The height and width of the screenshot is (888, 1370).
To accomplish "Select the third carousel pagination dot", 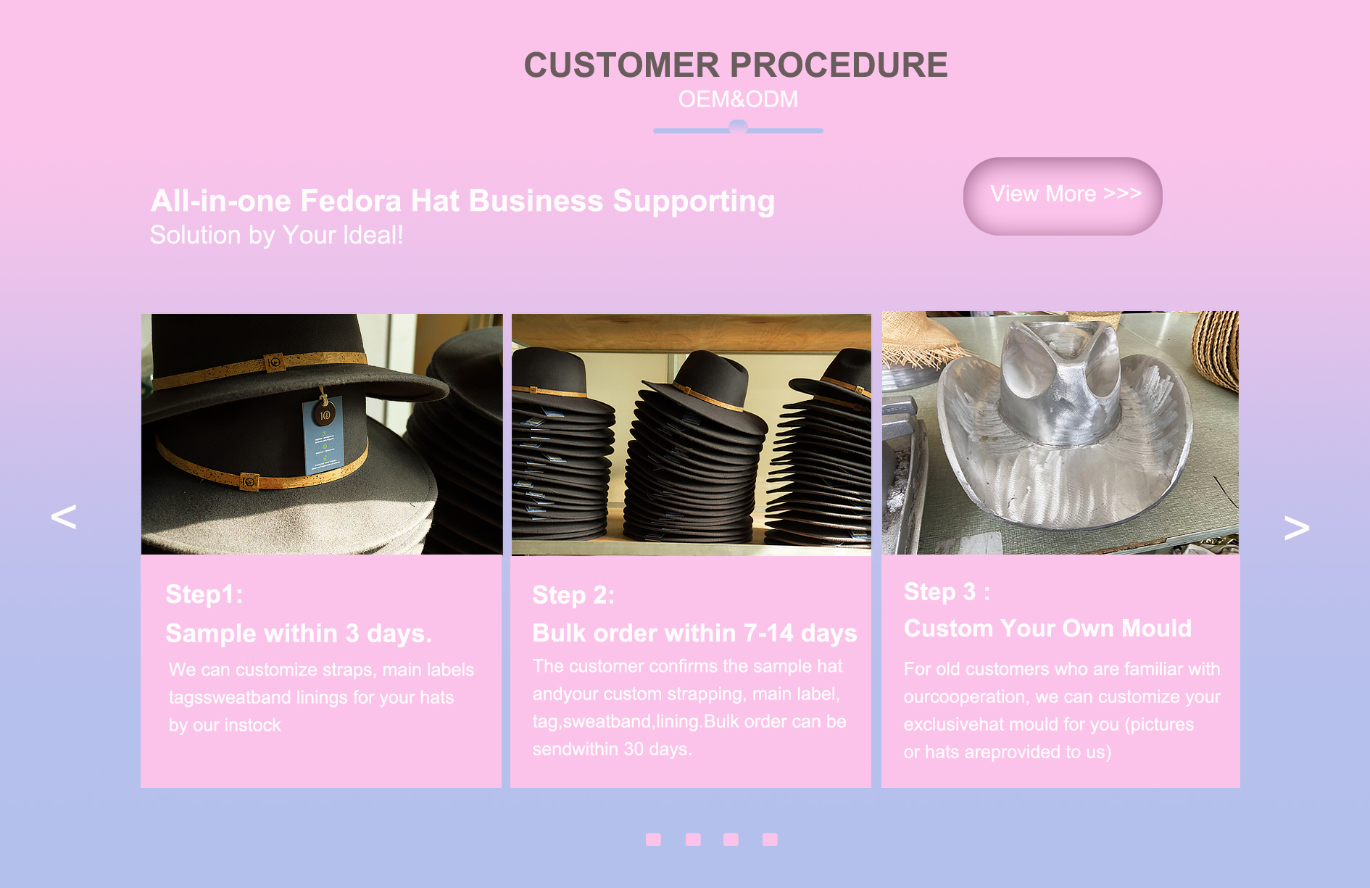I will [x=731, y=839].
